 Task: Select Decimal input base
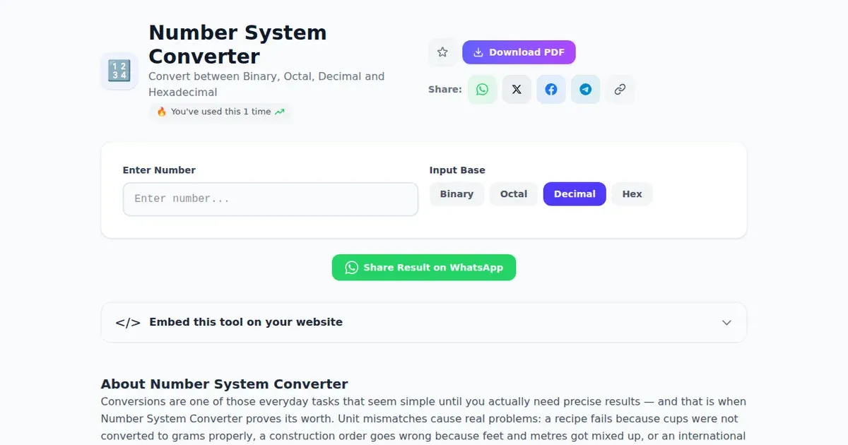(575, 194)
